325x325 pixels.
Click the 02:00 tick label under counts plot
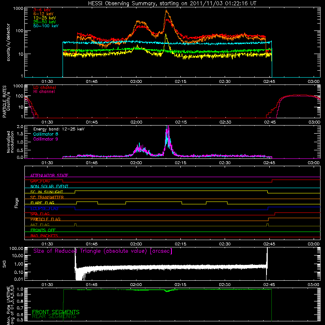click(x=136, y=82)
